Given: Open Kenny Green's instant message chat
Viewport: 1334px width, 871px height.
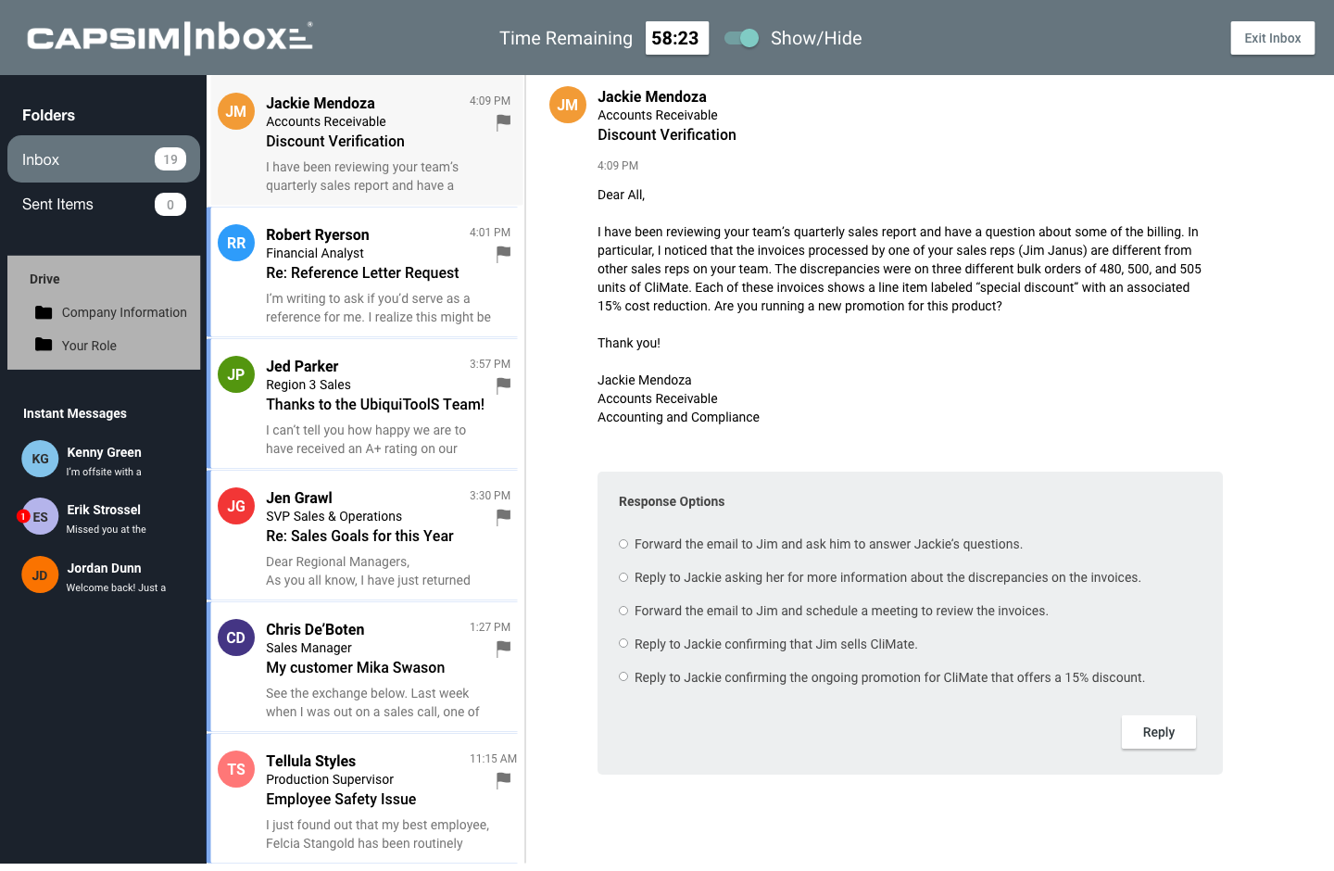Looking at the screenshot, I should point(102,461).
